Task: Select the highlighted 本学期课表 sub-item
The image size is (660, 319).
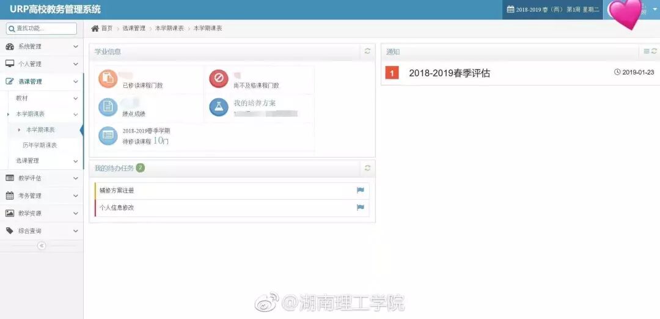Action: 40,130
